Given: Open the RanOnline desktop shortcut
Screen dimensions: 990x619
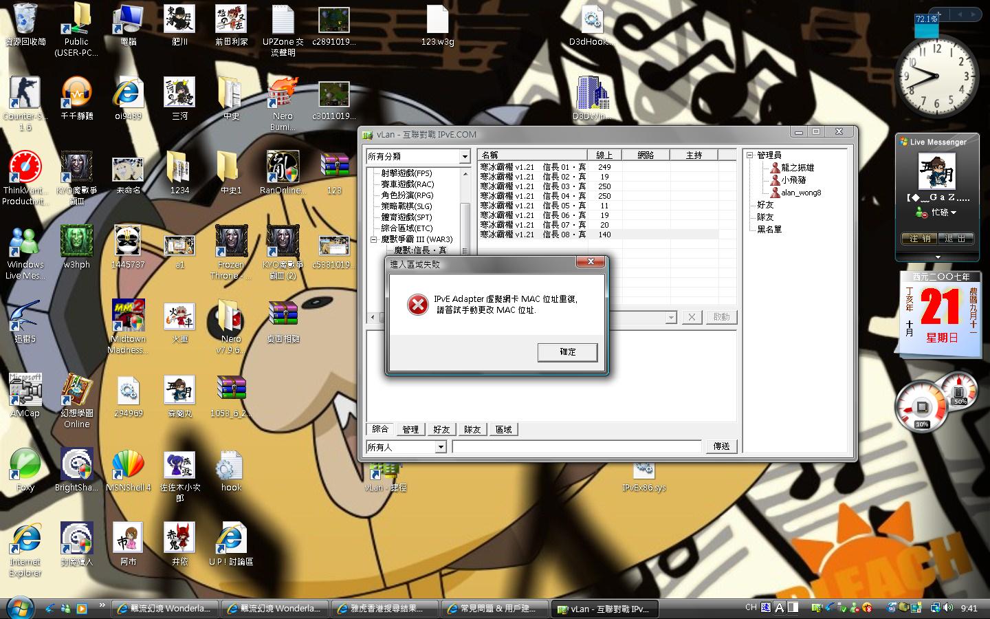Looking at the screenshot, I should click(x=282, y=173).
